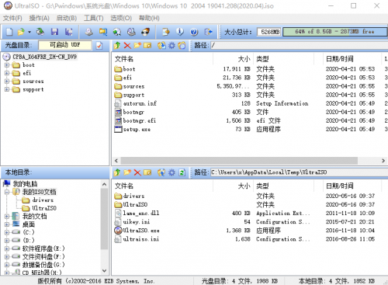Click the Add files toolbar icon
Screen dimensions: 388x285
(166, 32)
